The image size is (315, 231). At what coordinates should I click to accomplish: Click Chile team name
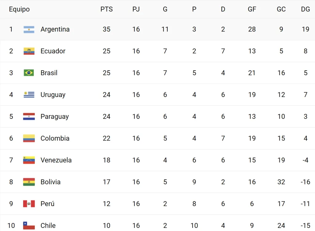click(48, 226)
